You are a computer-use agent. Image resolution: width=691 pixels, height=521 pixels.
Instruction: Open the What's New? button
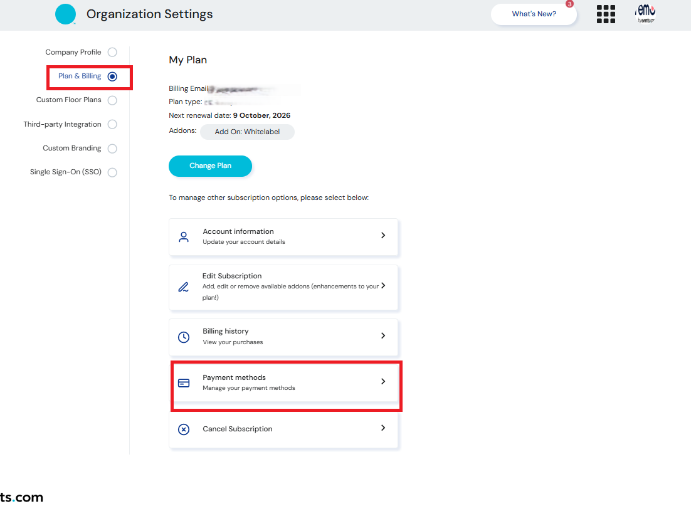pos(534,14)
